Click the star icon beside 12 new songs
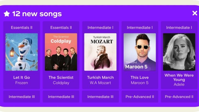This screenshot has width=199, height=112. click(x=7, y=14)
